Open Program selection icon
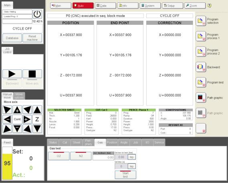This screenshot has width=228, height=183. point(201,21)
